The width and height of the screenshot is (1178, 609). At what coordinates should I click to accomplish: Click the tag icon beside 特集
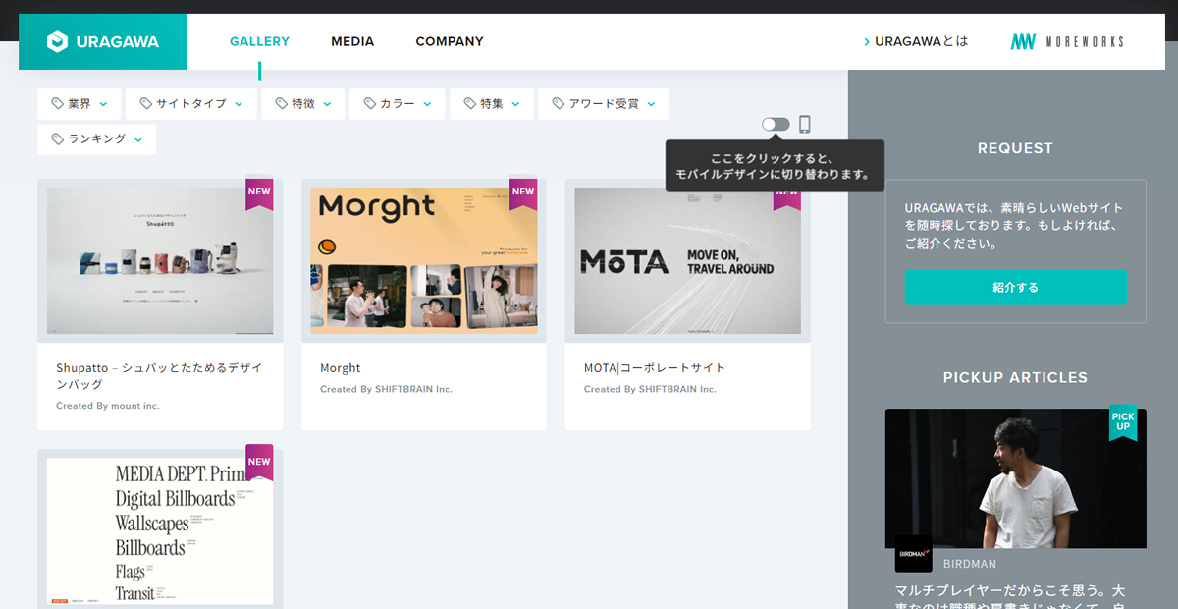click(469, 103)
